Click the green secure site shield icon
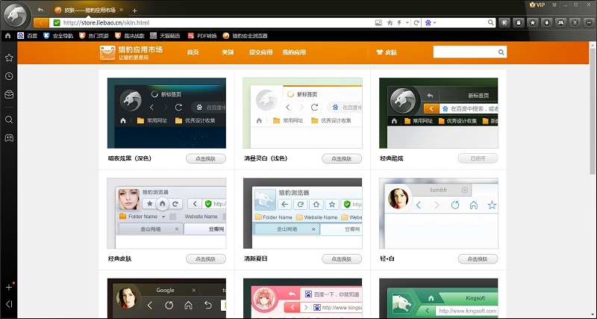 [x=57, y=23]
